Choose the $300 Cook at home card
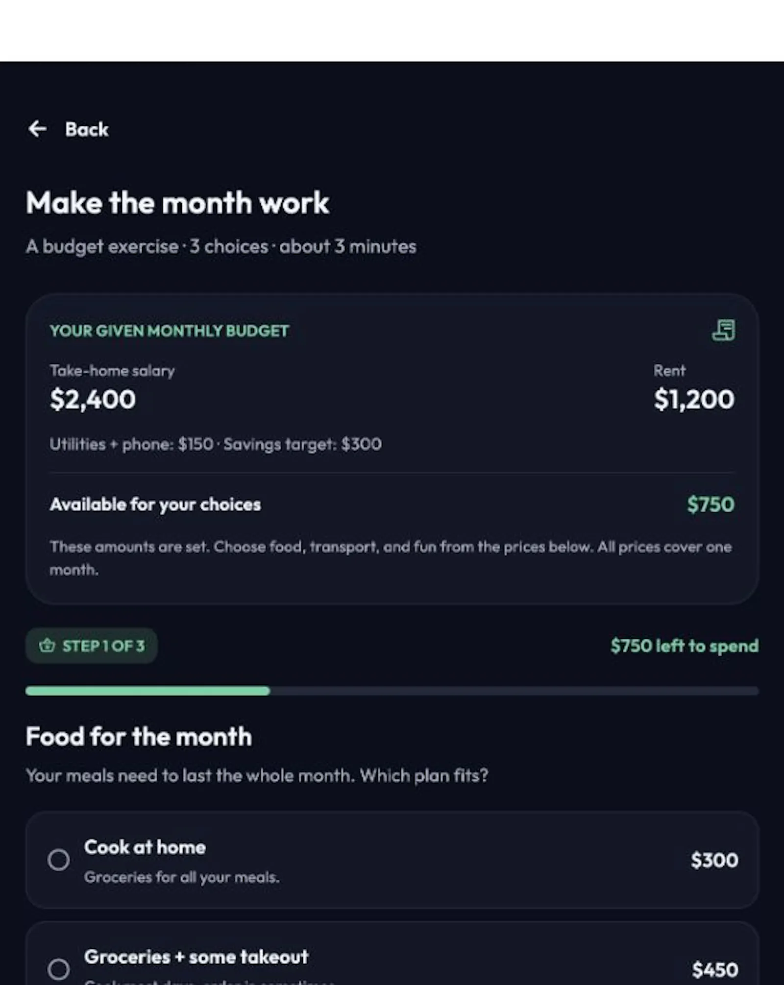The height and width of the screenshot is (985, 784). coord(392,860)
